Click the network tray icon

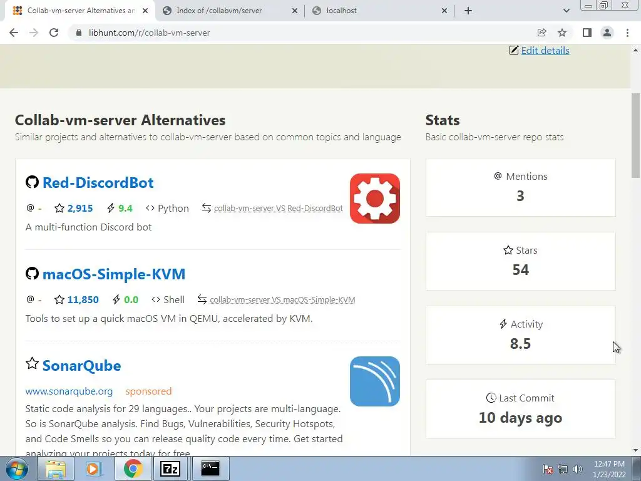[563, 469]
